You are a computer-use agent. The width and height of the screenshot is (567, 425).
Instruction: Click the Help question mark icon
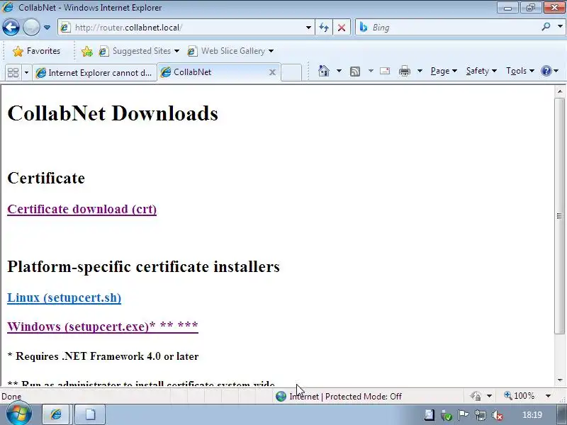click(546, 71)
